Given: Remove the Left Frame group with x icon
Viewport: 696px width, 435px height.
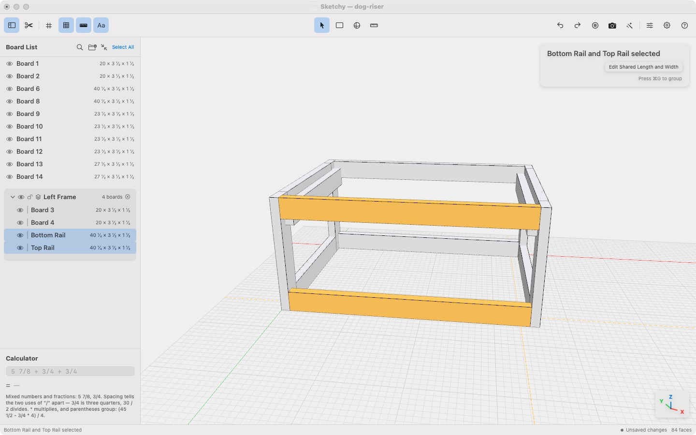Looking at the screenshot, I should point(128,197).
